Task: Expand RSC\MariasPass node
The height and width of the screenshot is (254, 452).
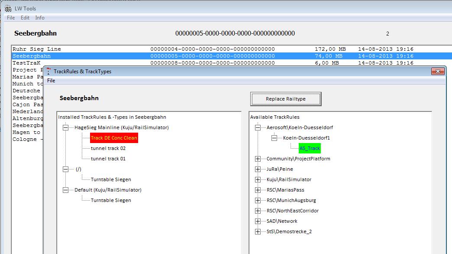Action: [258, 190]
